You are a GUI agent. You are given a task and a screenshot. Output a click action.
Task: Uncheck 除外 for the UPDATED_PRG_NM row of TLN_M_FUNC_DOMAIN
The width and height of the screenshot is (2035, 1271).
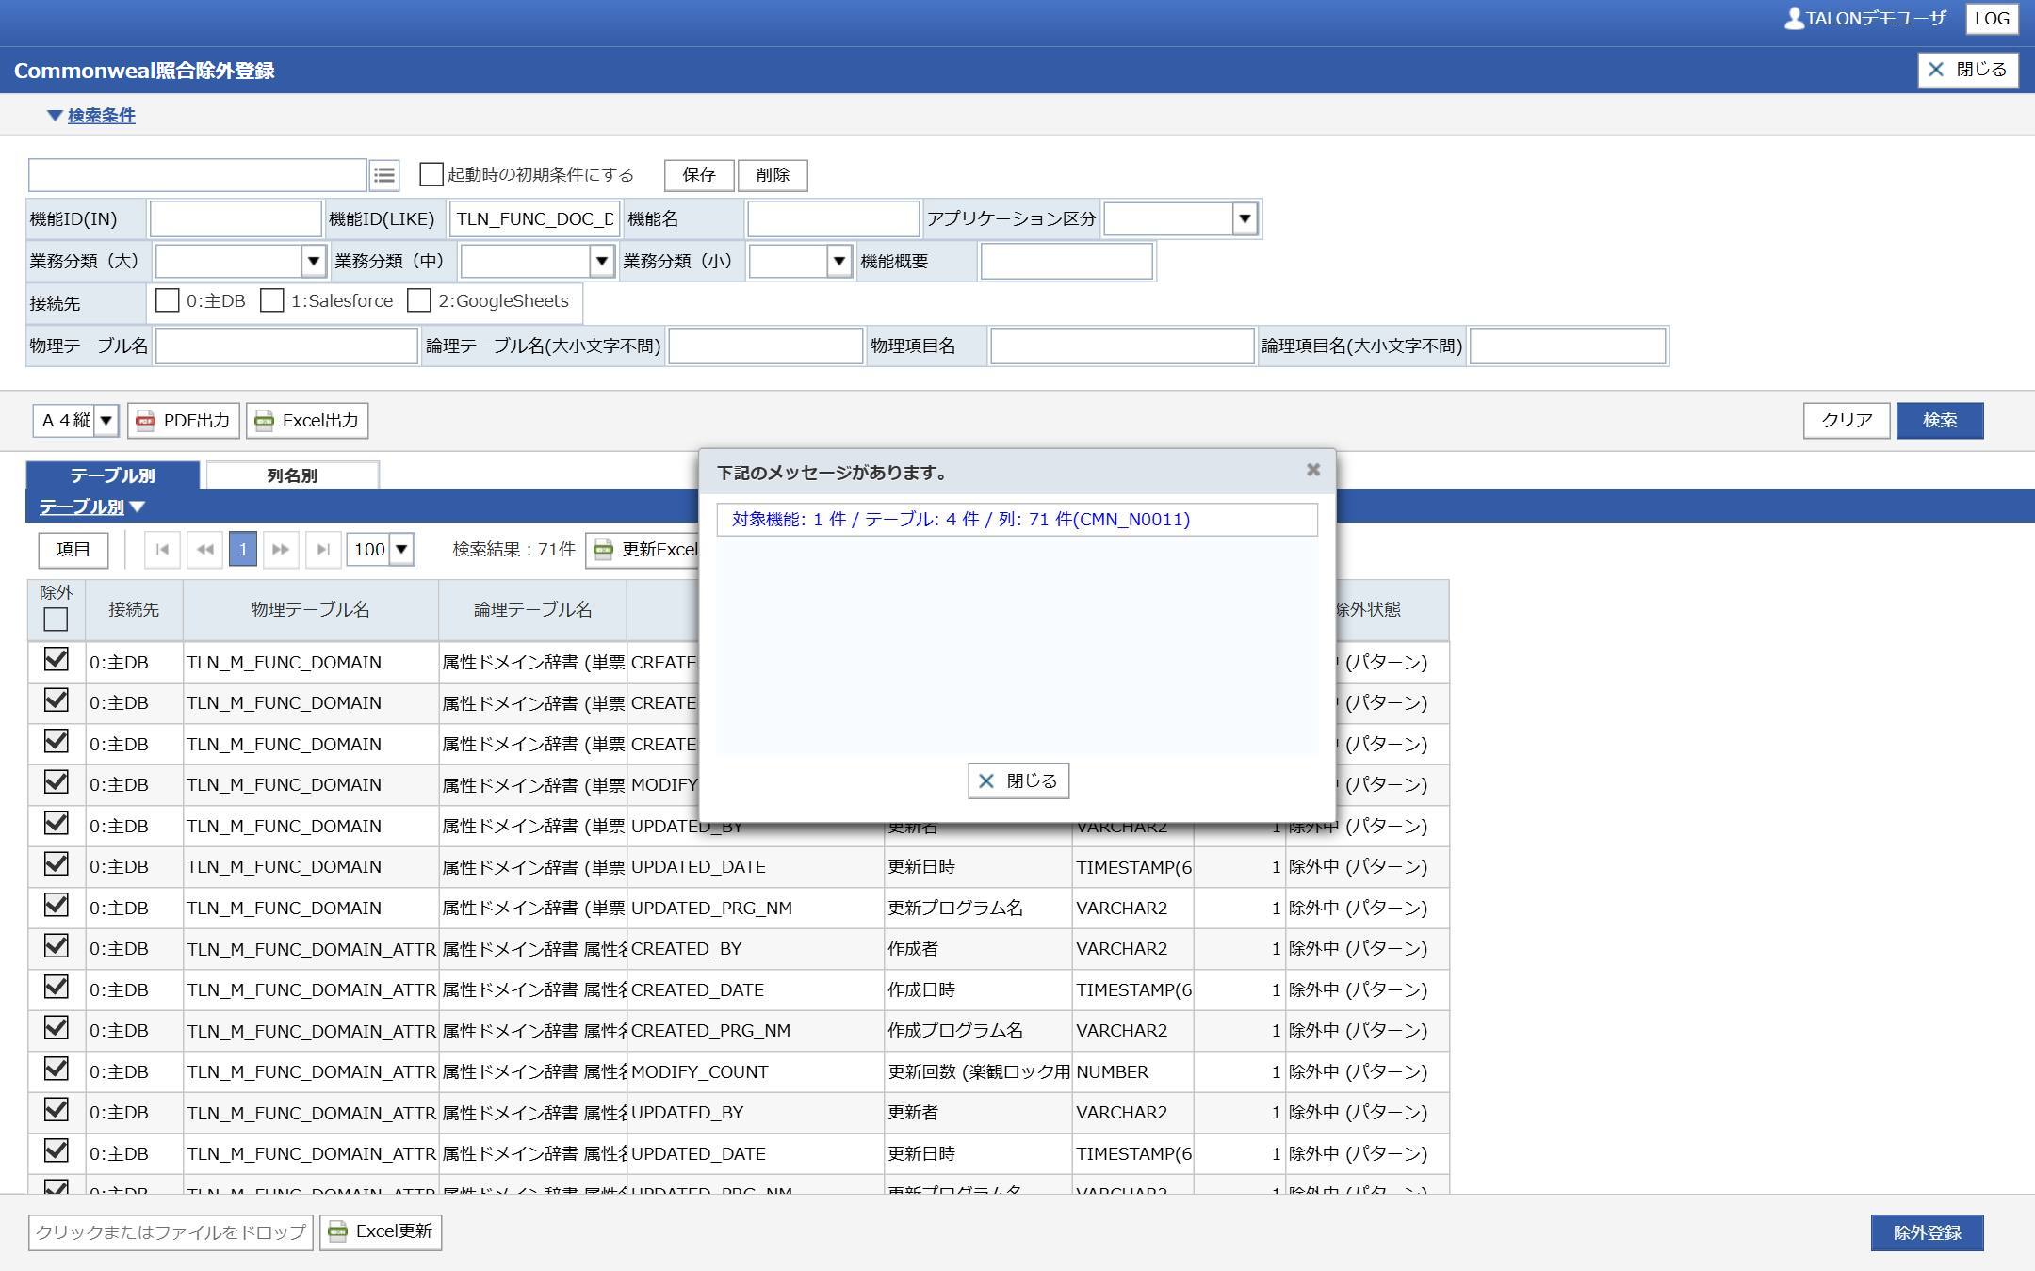click(56, 906)
